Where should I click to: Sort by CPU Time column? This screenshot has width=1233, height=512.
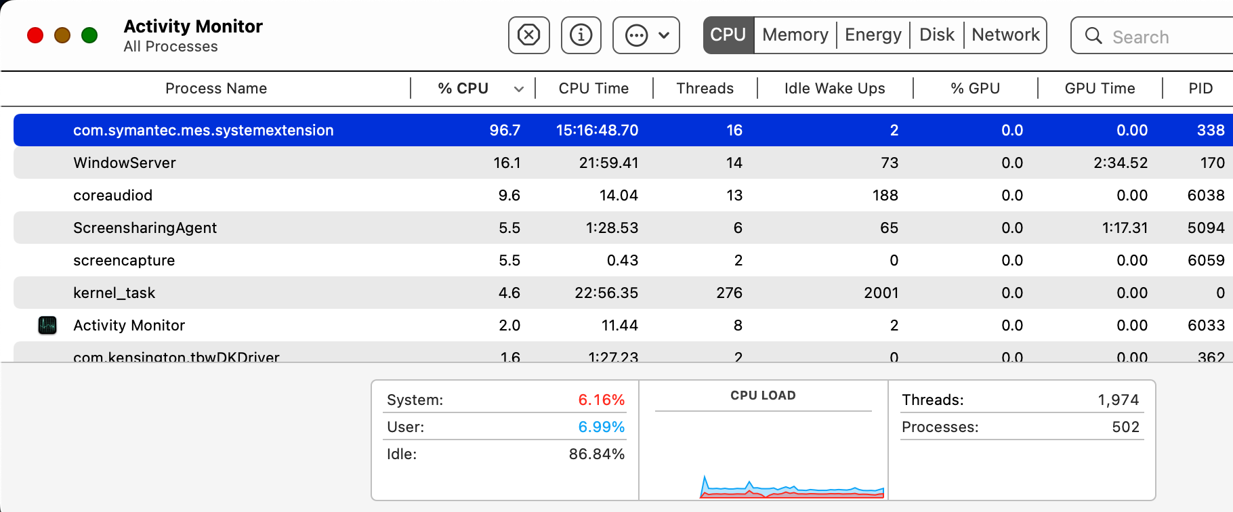[593, 89]
